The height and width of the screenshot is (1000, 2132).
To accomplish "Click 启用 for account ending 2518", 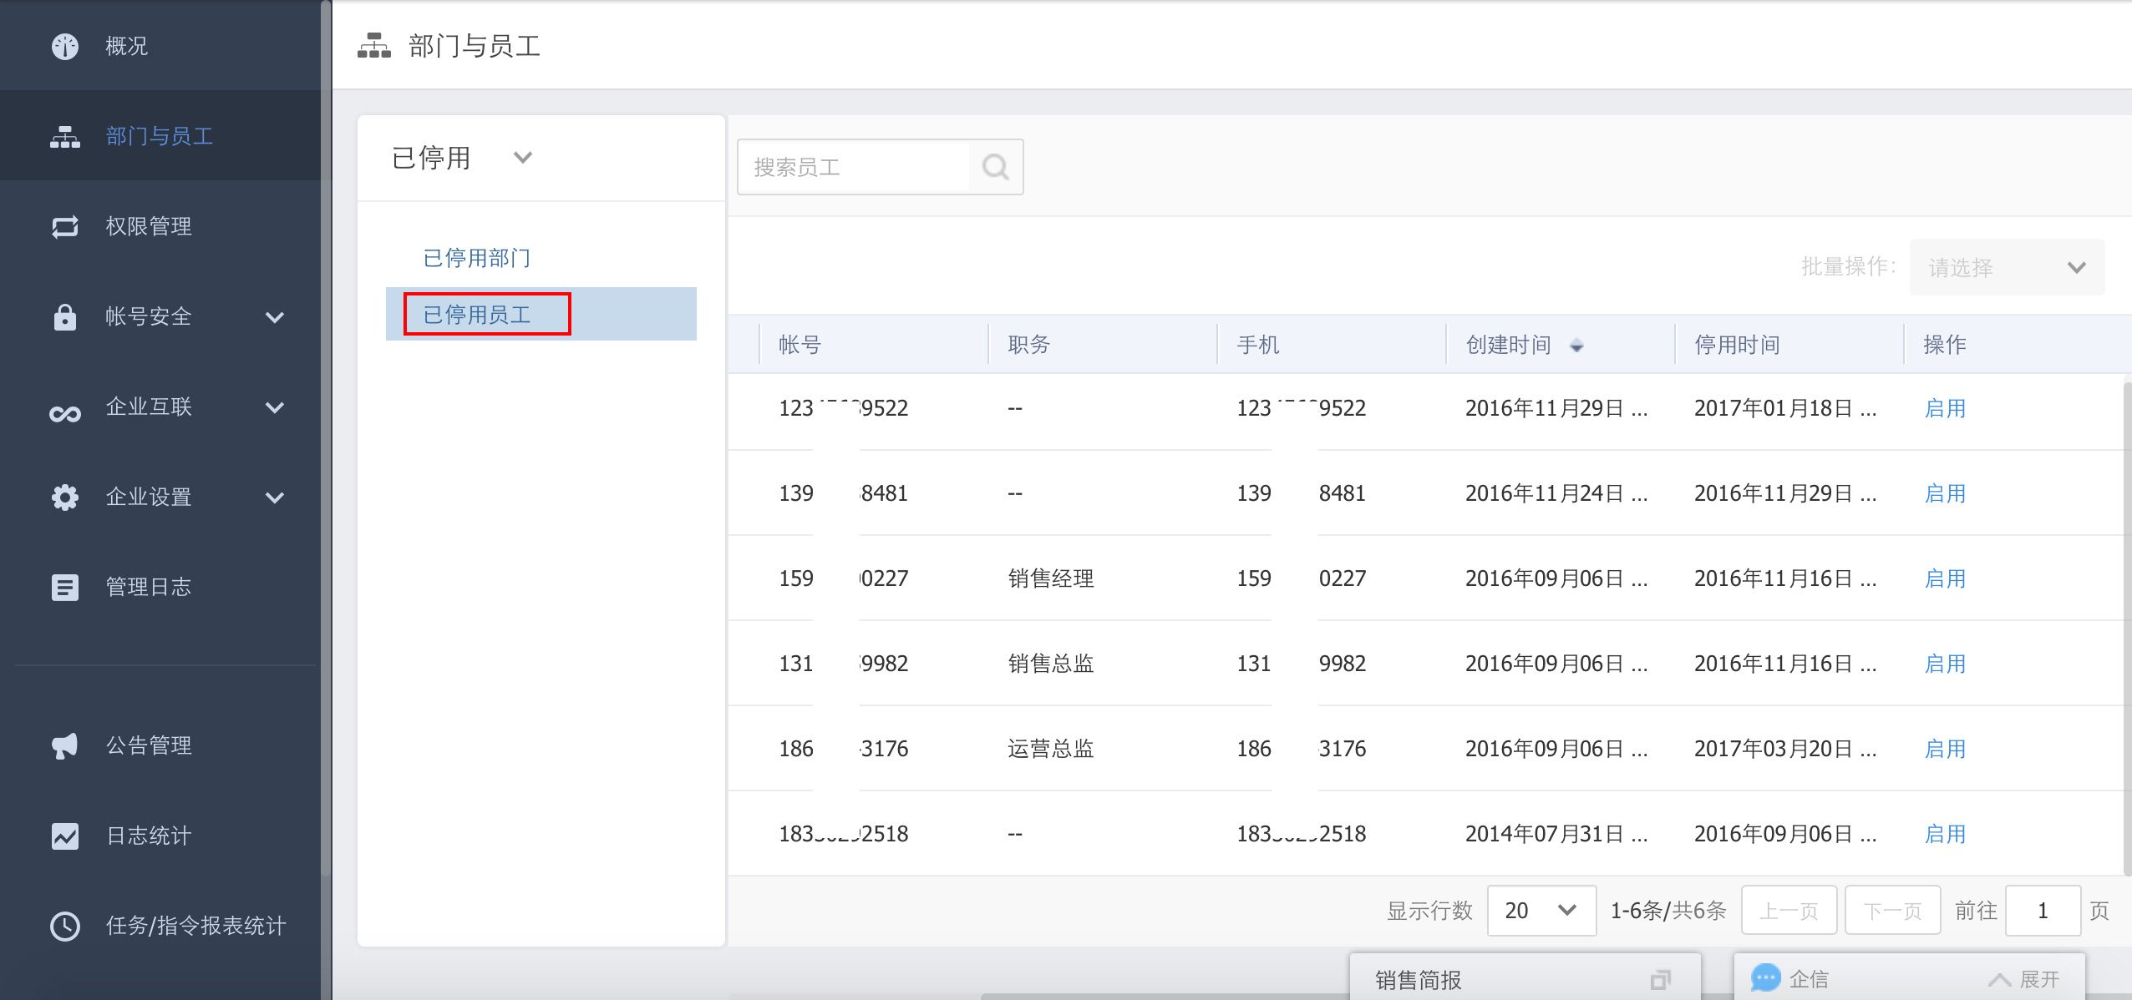I will click(x=1945, y=834).
